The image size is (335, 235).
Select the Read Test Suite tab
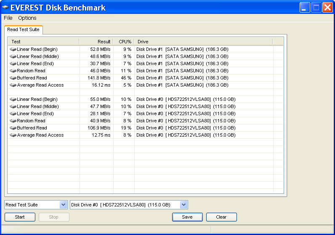23,30
